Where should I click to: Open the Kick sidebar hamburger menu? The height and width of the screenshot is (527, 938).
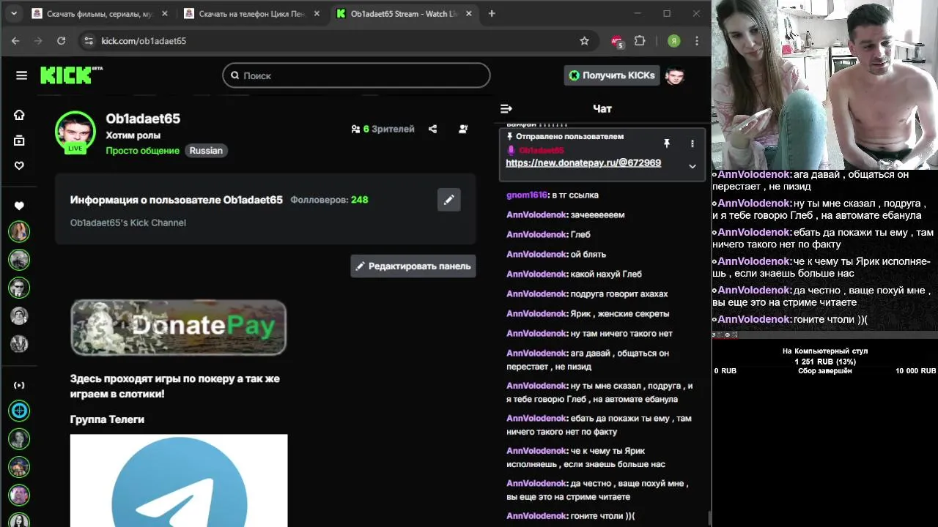[21, 75]
